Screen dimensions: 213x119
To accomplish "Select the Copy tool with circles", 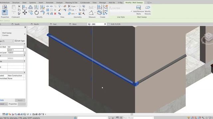I will tap(31, 13).
